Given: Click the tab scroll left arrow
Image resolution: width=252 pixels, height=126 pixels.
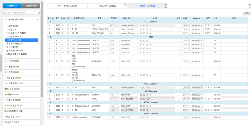Looking at the screenshot, I should click(x=46, y=6).
